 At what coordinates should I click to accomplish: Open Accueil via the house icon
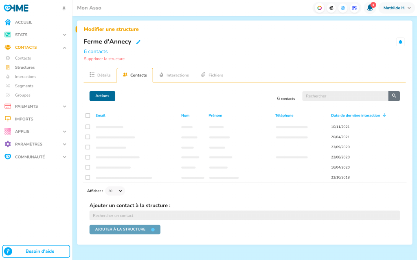coord(8,22)
